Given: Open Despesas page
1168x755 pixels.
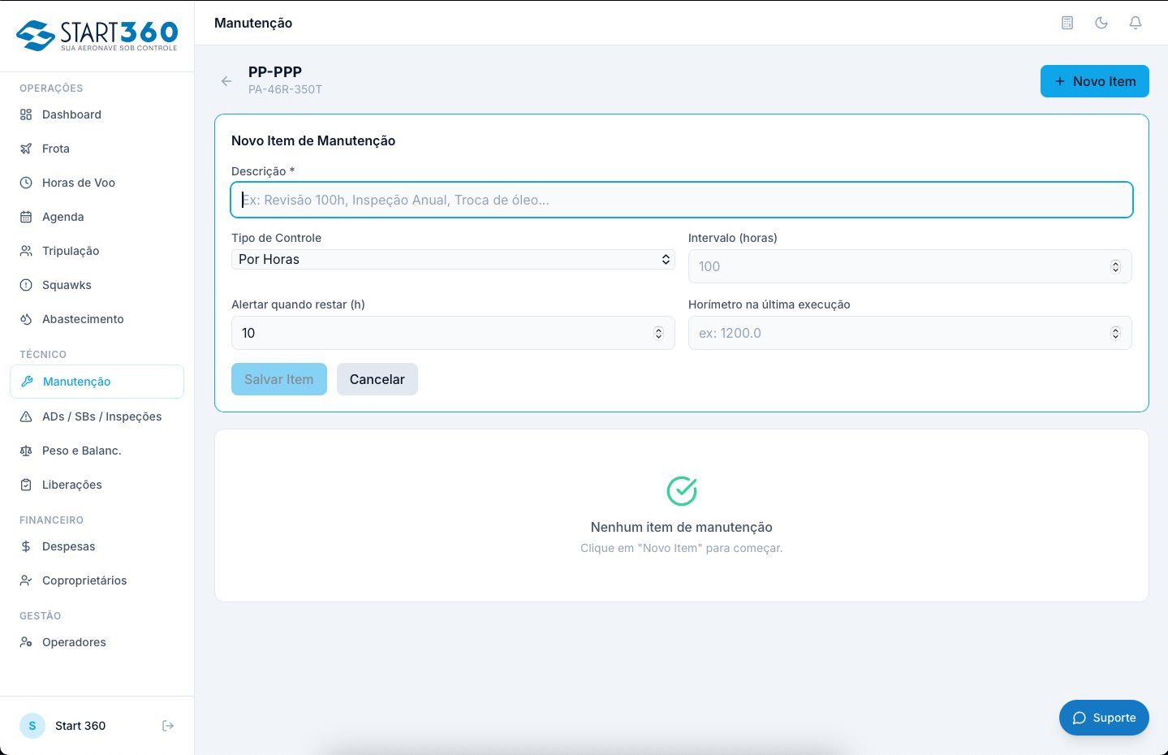Looking at the screenshot, I should click(x=97, y=546).
